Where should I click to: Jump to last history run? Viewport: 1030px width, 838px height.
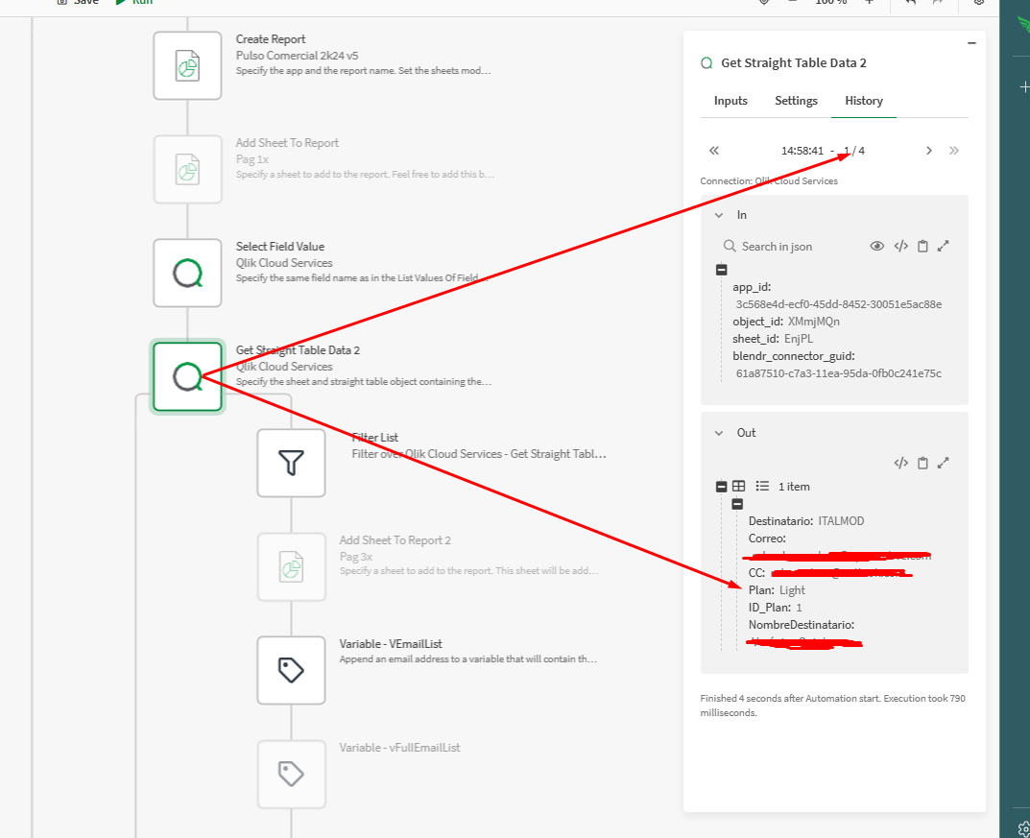point(954,151)
